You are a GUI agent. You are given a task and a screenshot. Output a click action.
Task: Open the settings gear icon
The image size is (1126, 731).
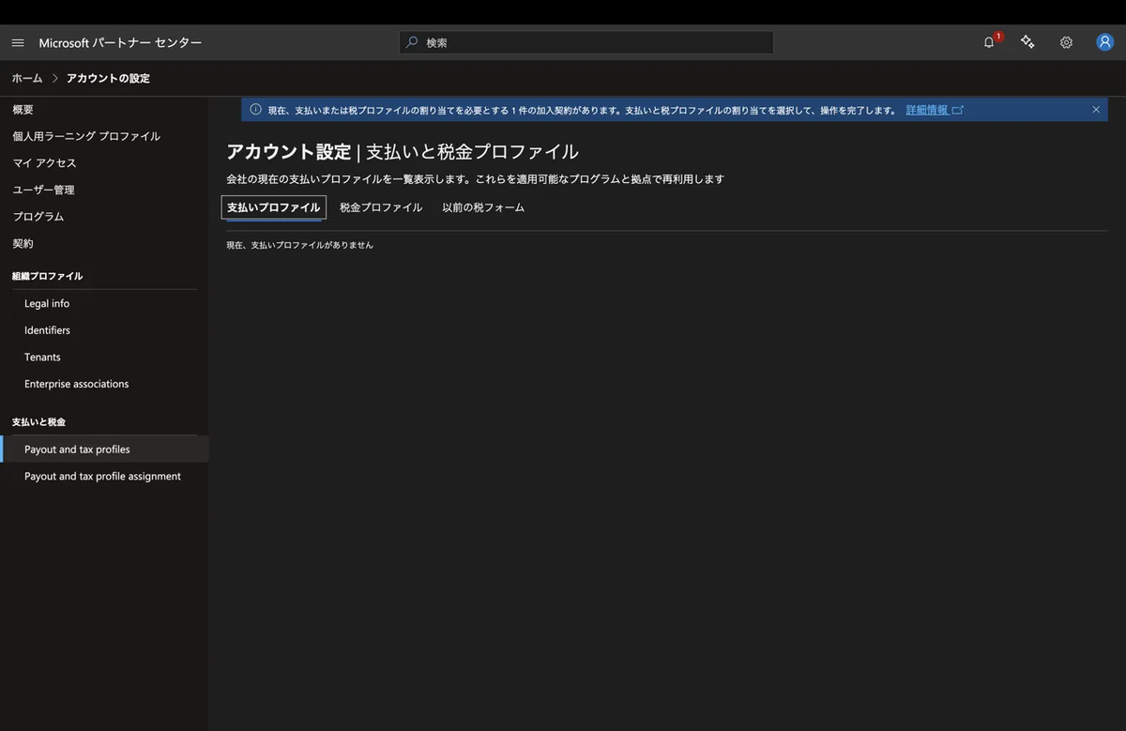[1066, 42]
